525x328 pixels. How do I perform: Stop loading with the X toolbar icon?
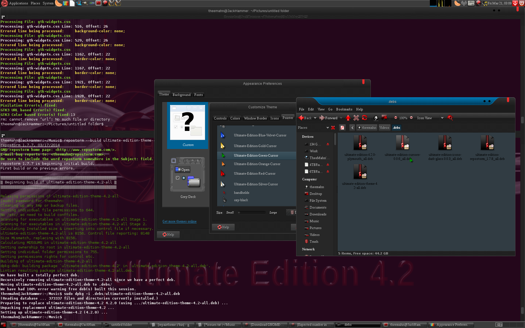(356, 118)
